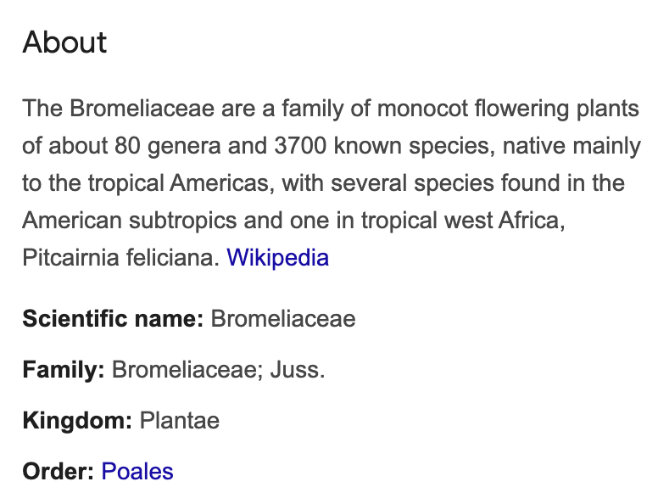Click the Order label

point(59,471)
